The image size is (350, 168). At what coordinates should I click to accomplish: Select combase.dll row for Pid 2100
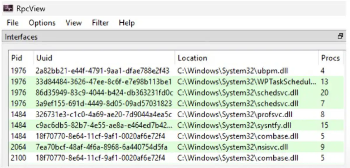(x=238, y=158)
